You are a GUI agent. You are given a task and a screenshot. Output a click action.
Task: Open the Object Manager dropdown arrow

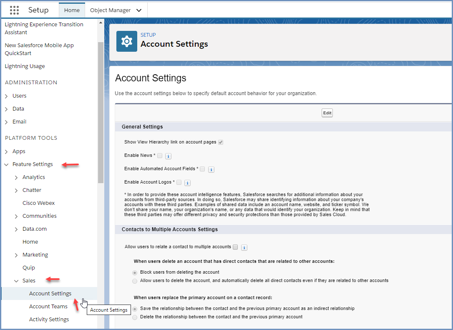tap(139, 10)
